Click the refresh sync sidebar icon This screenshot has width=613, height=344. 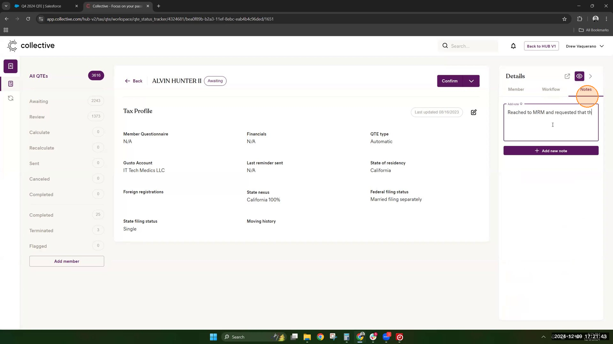11,98
